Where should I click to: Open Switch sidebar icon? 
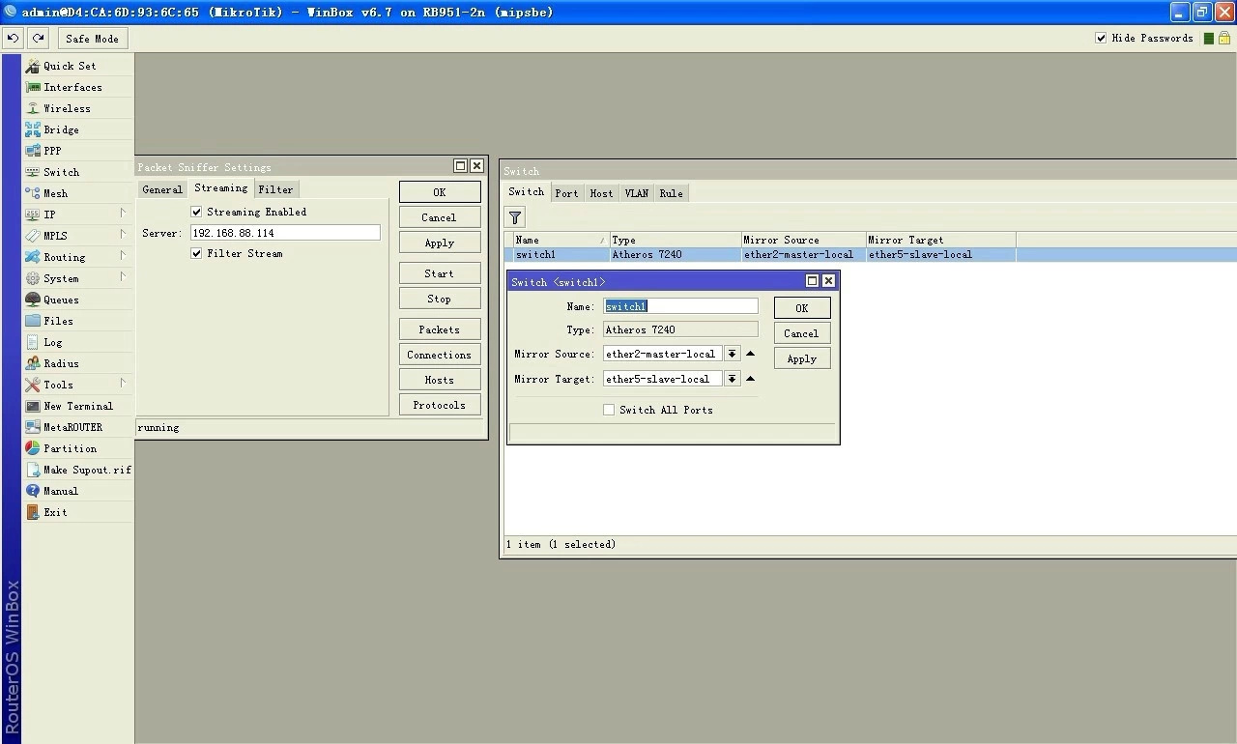pos(33,172)
